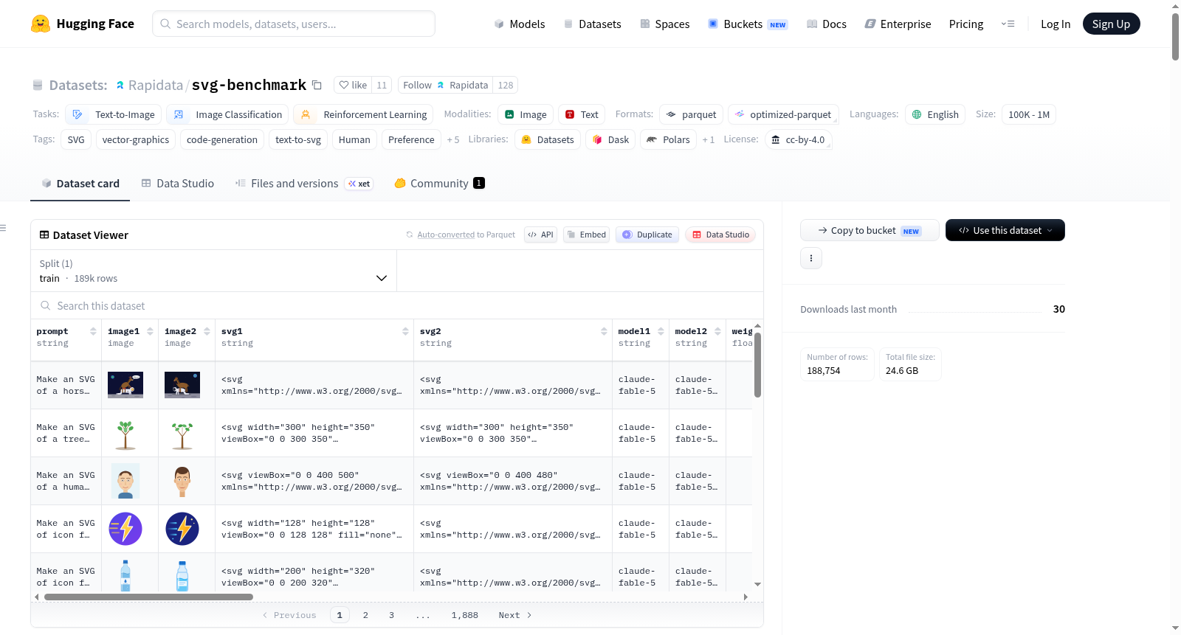This screenshot has width=1181, height=635.
Task: Open the Use this dataset dropdown
Action: coord(1005,230)
